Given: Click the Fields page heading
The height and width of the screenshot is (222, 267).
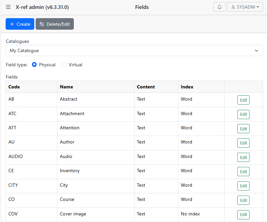Looking at the screenshot, I should (142, 7).
